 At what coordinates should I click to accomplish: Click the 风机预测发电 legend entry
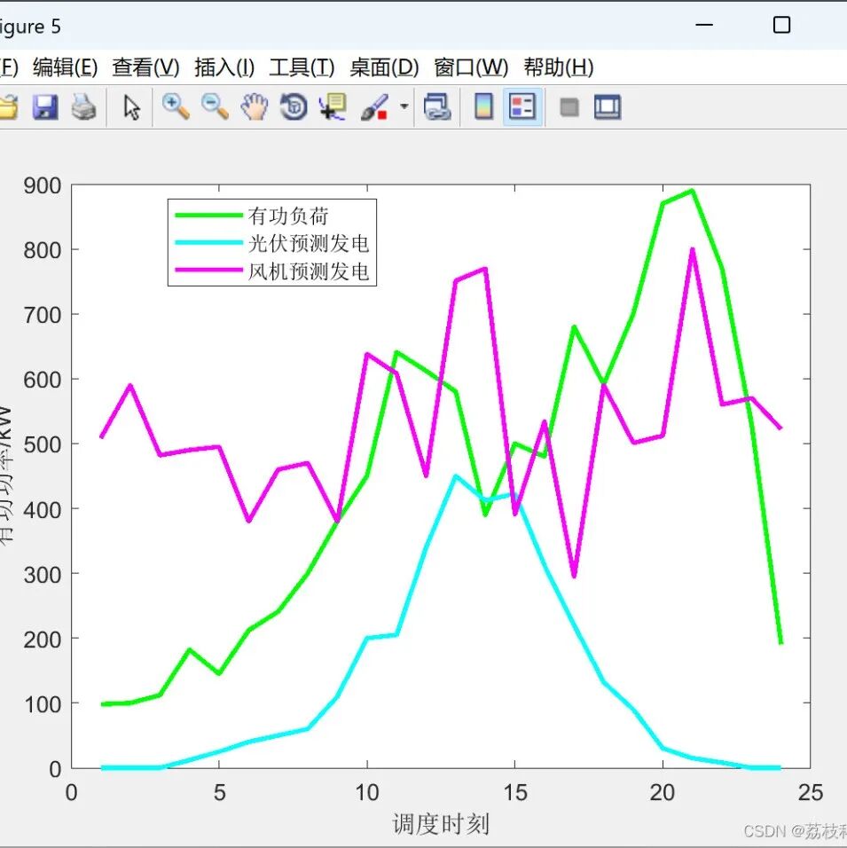[x=309, y=271]
